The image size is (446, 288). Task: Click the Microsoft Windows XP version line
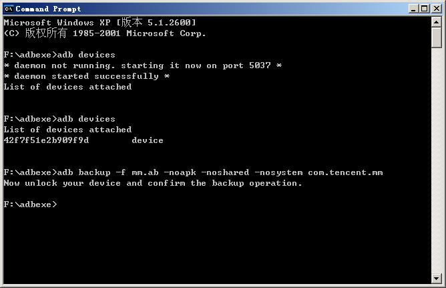100,22
